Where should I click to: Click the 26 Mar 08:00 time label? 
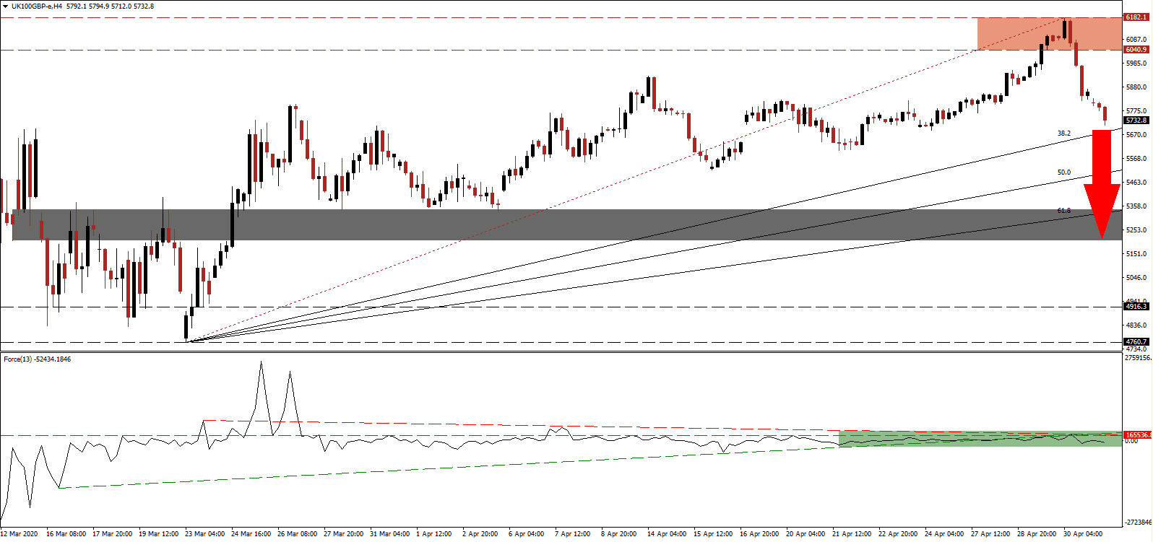click(297, 534)
